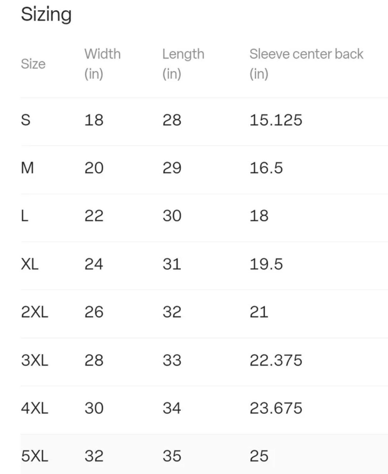The height and width of the screenshot is (474, 388).
Task: Select the M size row label
Action: pyautogui.click(x=27, y=168)
